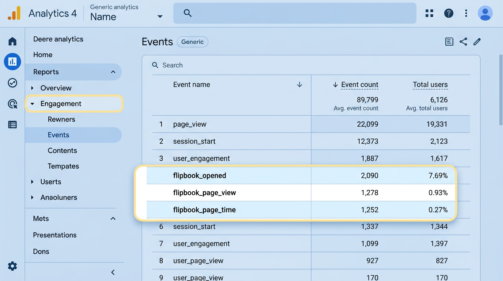Open the Presentations link under Mets
503x281 pixels.
click(x=54, y=235)
